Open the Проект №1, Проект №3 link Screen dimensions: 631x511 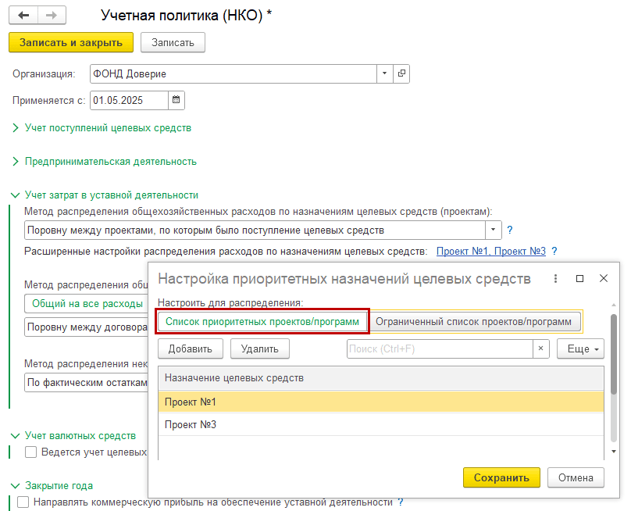490,252
